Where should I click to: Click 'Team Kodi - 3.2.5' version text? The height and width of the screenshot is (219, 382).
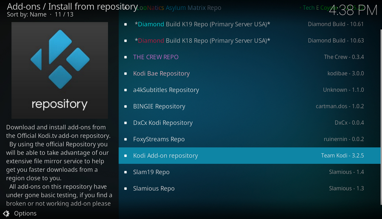(342, 155)
